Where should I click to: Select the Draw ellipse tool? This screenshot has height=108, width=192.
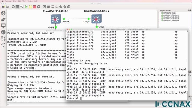57,7
